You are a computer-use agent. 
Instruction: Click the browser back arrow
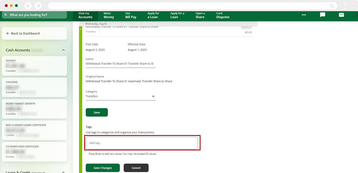point(28,6)
